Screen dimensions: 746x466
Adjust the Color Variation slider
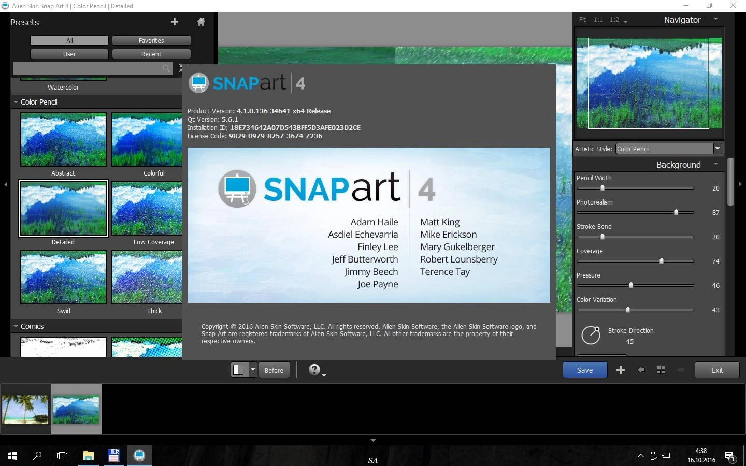(x=635, y=310)
